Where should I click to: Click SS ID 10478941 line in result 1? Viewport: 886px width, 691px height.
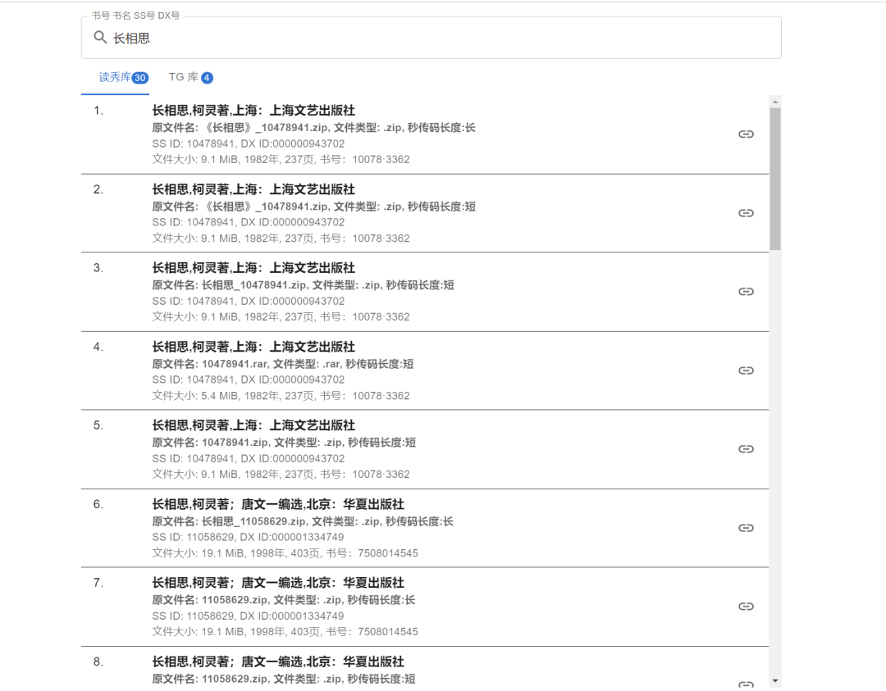click(x=248, y=144)
